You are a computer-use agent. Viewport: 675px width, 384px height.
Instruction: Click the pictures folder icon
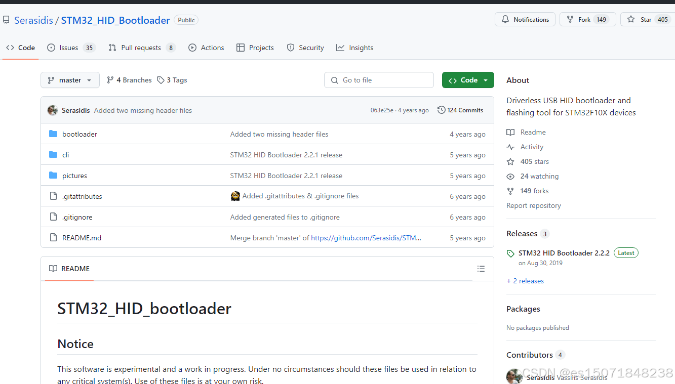53,176
